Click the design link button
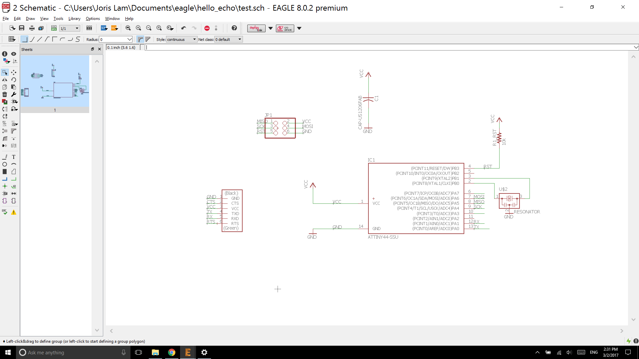The image size is (639, 359). (256, 28)
